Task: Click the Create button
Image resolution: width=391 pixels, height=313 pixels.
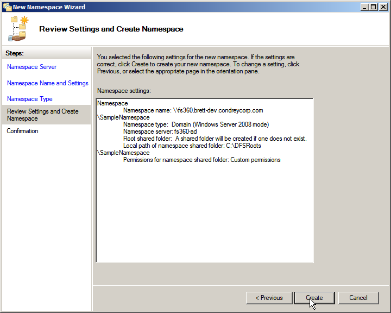Action: click(x=314, y=298)
